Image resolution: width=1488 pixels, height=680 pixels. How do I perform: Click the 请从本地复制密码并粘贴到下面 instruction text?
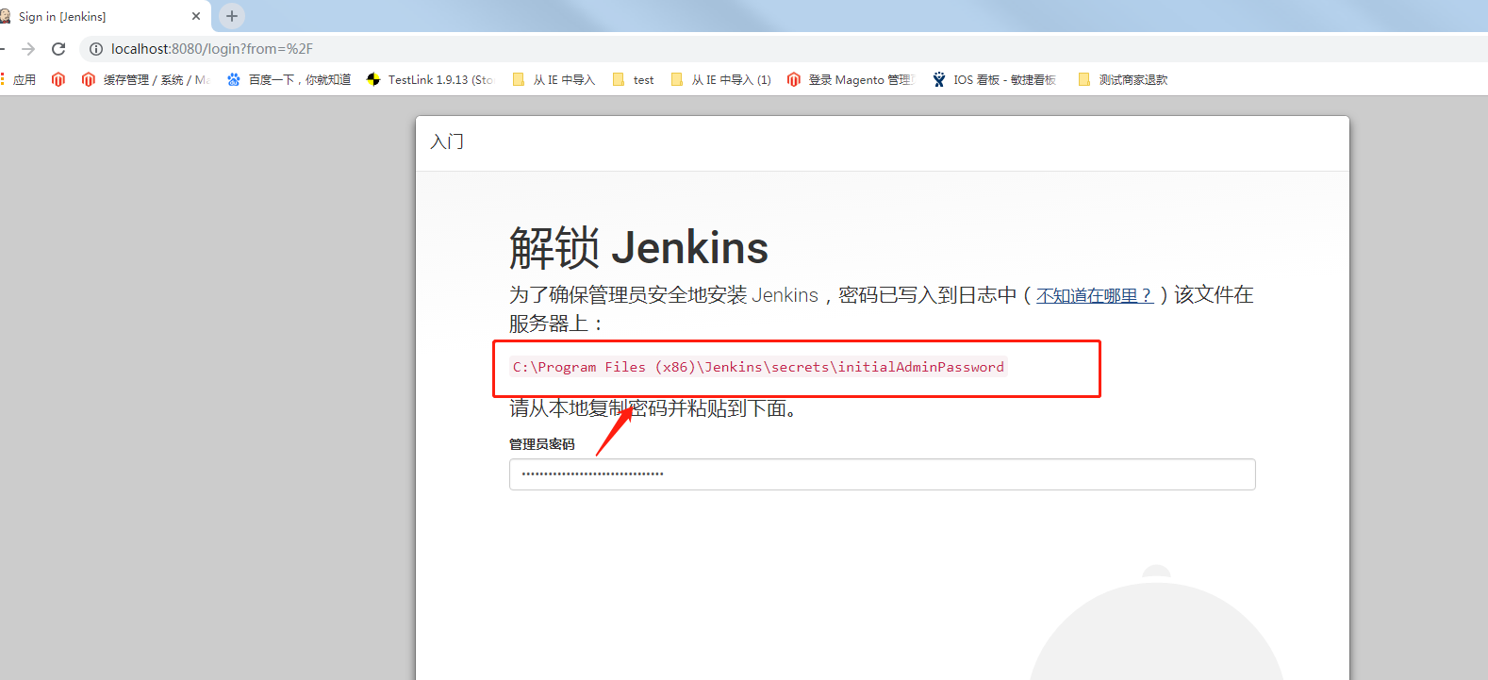pyautogui.click(x=654, y=408)
